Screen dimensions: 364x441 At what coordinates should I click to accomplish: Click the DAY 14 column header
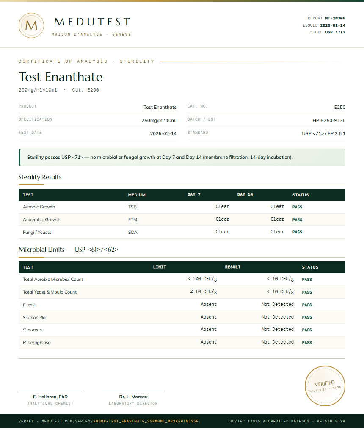[x=245, y=194]
